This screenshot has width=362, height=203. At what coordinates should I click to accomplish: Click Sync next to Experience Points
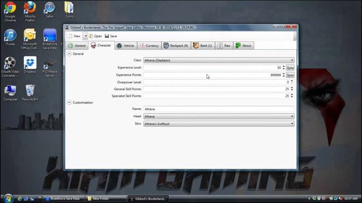[290, 75]
